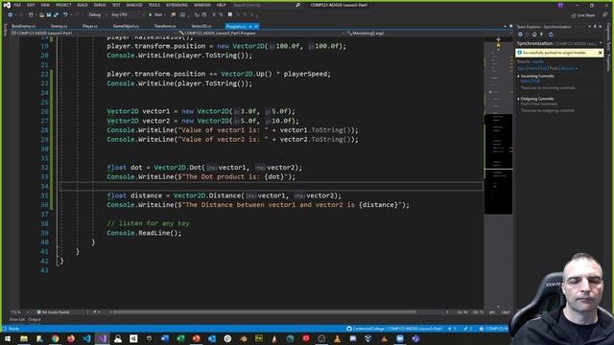Click the Sync link

pos(521,68)
